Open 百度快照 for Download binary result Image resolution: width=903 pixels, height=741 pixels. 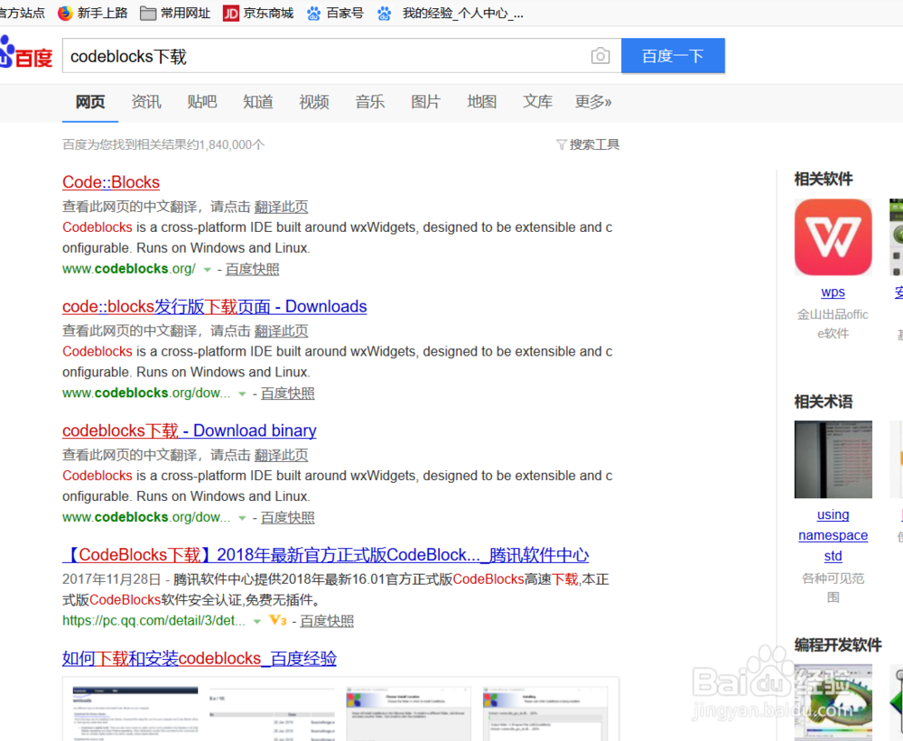287,517
